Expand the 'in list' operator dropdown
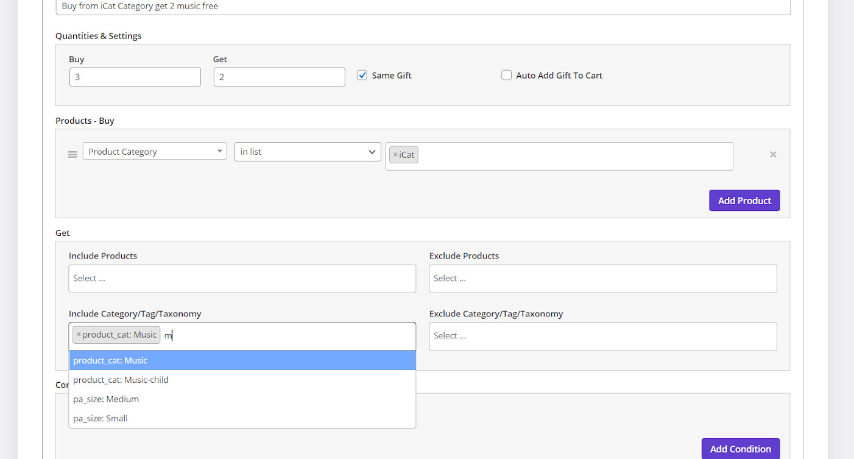 tap(308, 152)
